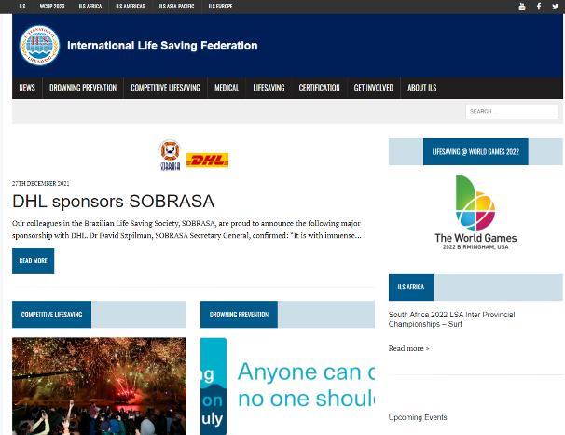565x435 pixels.
Task: Click the DHL logo image
Action: click(207, 161)
